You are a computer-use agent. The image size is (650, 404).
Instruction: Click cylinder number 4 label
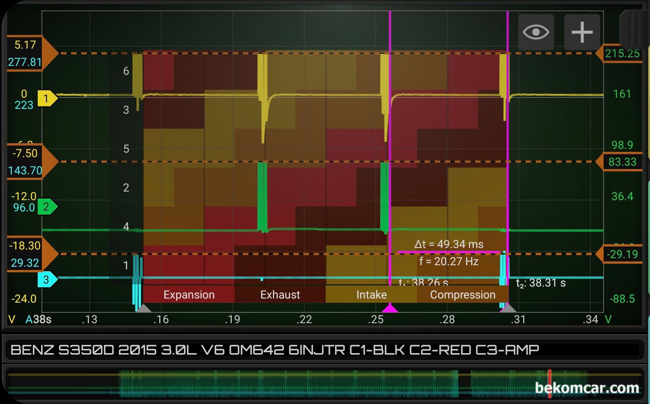pyautogui.click(x=126, y=226)
